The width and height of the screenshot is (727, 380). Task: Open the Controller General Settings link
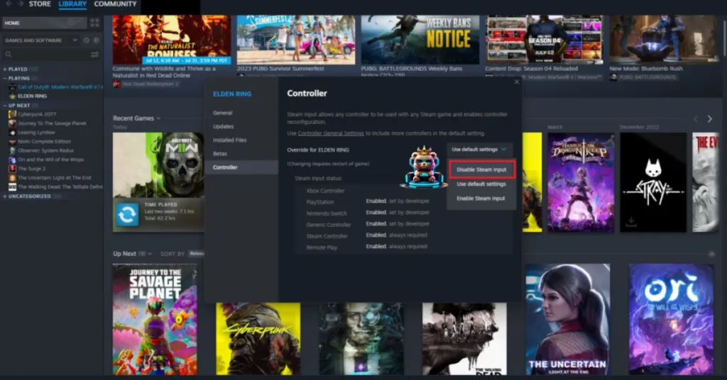click(330, 133)
